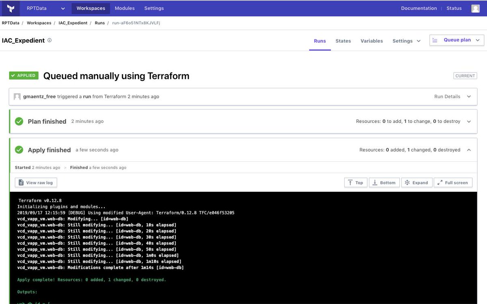Click RPTData breadcrumb link

point(10,23)
